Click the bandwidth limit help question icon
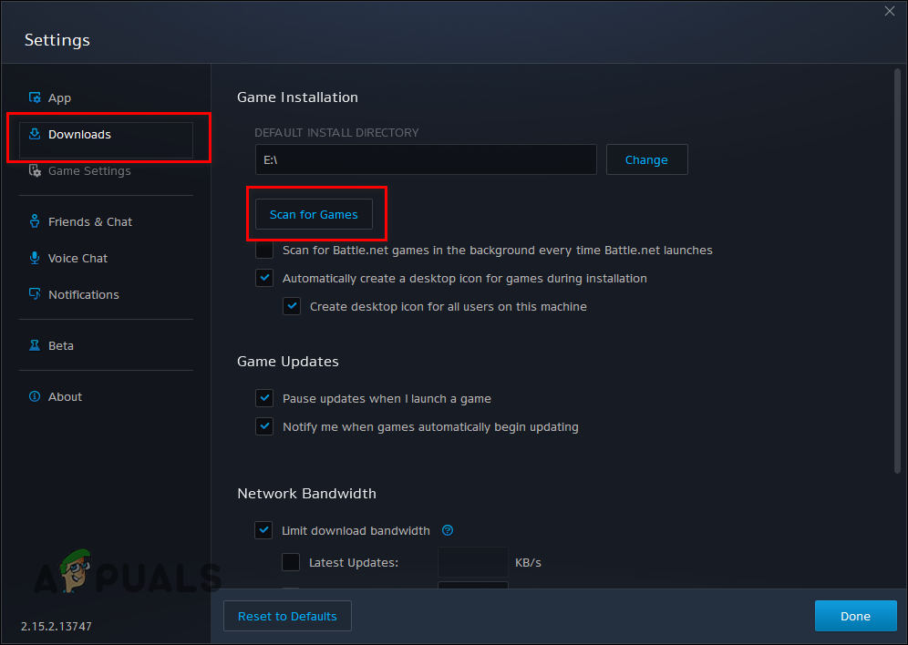Screen dimensions: 908x645 pyautogui.click(x=448, y=530)
